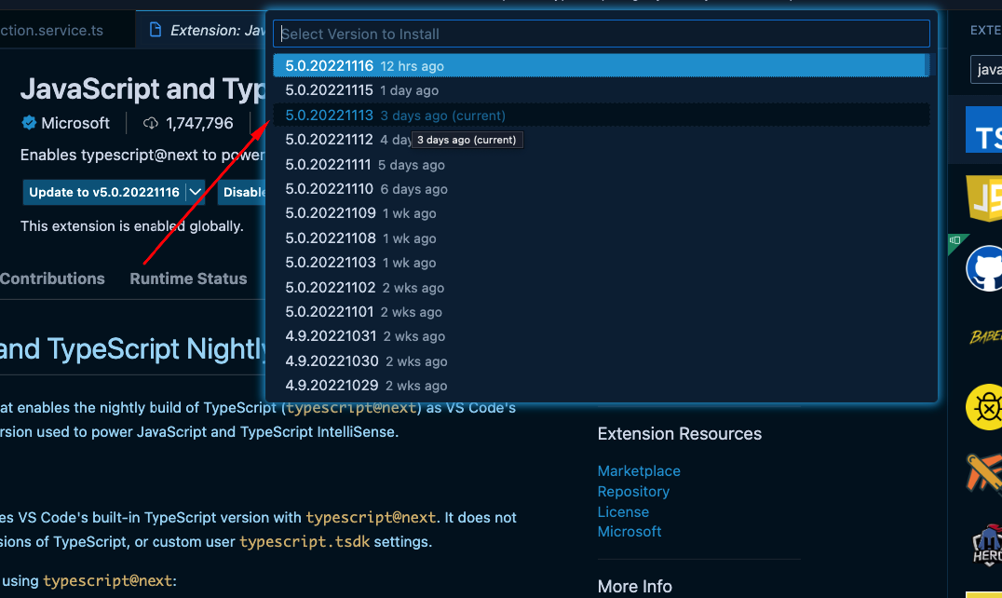Pick version 5.0.20221109 from list
This screenshot has height=598, width=1002.
pos(601,213)
